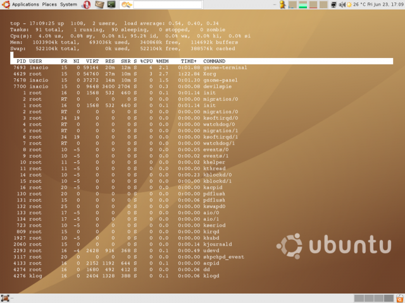Click the 'events/0' process name
The image size is (405, 303).
[216, 150]
